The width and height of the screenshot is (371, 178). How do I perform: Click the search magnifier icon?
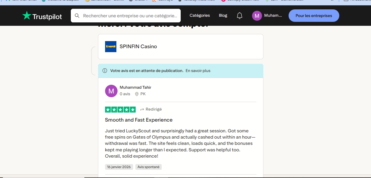pyautogui.click(x=77, y=16)
